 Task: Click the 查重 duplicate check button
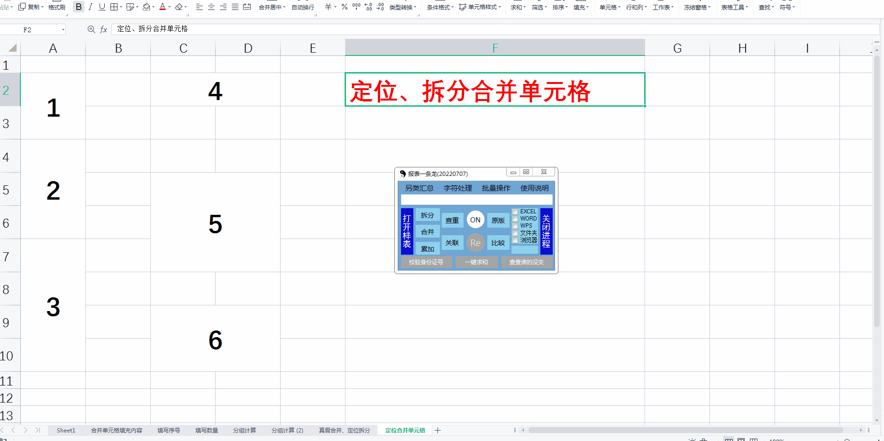click(x=452, y=220)
